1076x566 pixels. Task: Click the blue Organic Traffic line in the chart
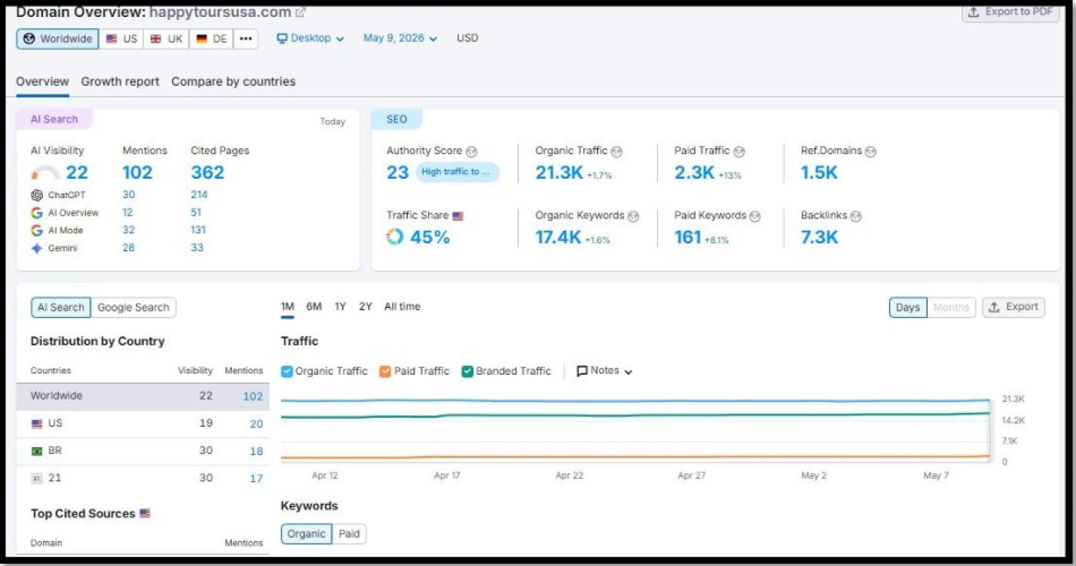point(635,401)
